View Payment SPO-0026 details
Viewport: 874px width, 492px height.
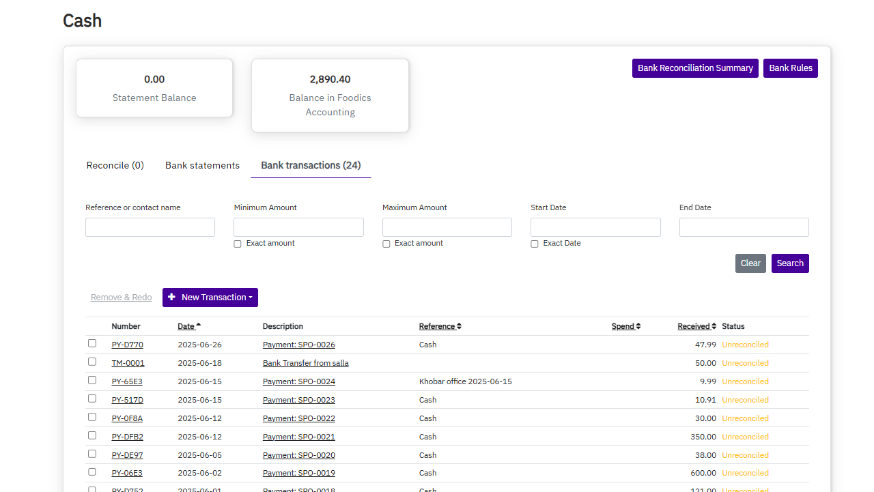[x=298, y=345]
